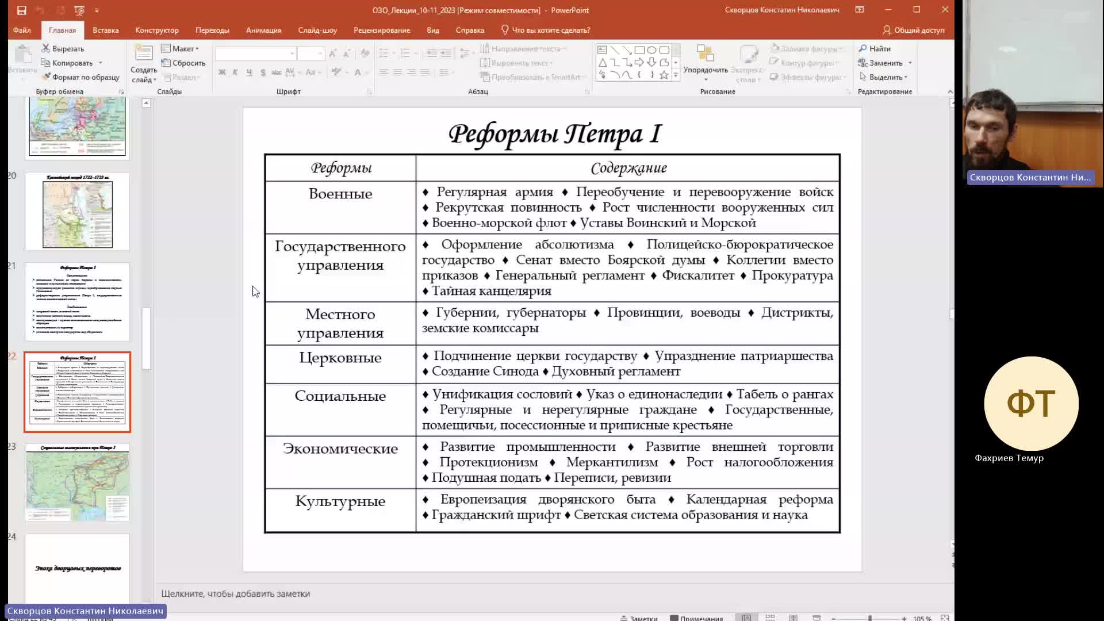Click Find (Найти) in editing group

pos(875,48)
